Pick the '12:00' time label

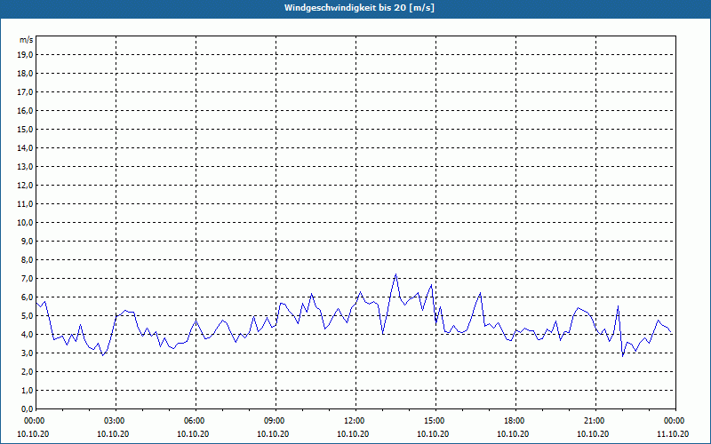[x=355, y=421]
